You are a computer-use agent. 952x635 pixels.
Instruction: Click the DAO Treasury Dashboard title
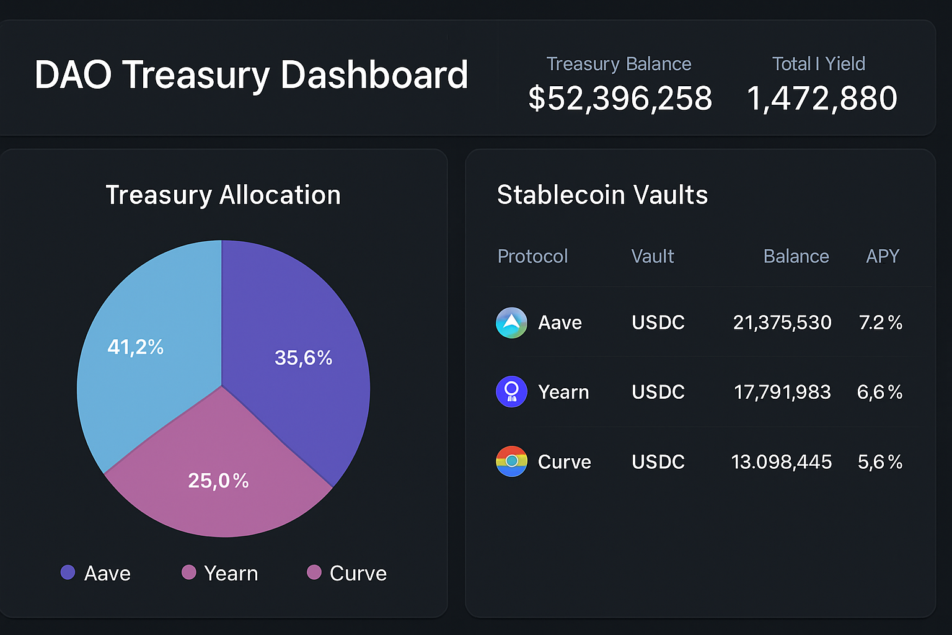pos(252,74)
